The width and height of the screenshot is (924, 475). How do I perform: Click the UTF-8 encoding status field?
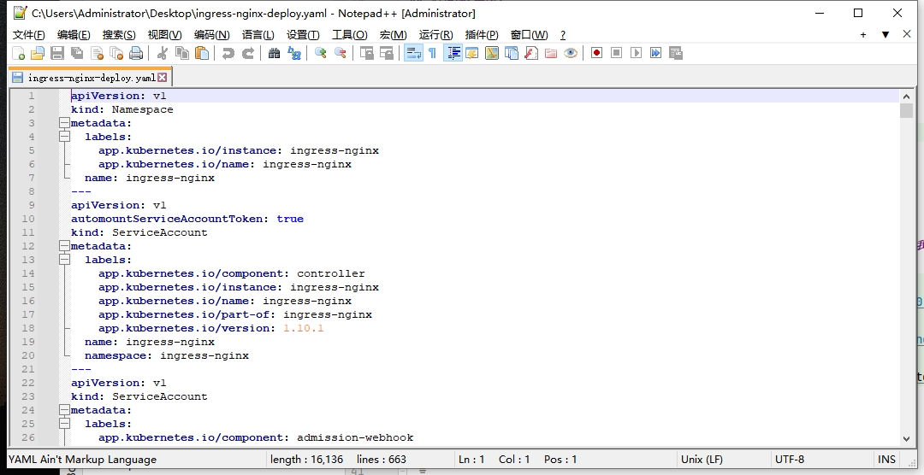click(789, 459)
